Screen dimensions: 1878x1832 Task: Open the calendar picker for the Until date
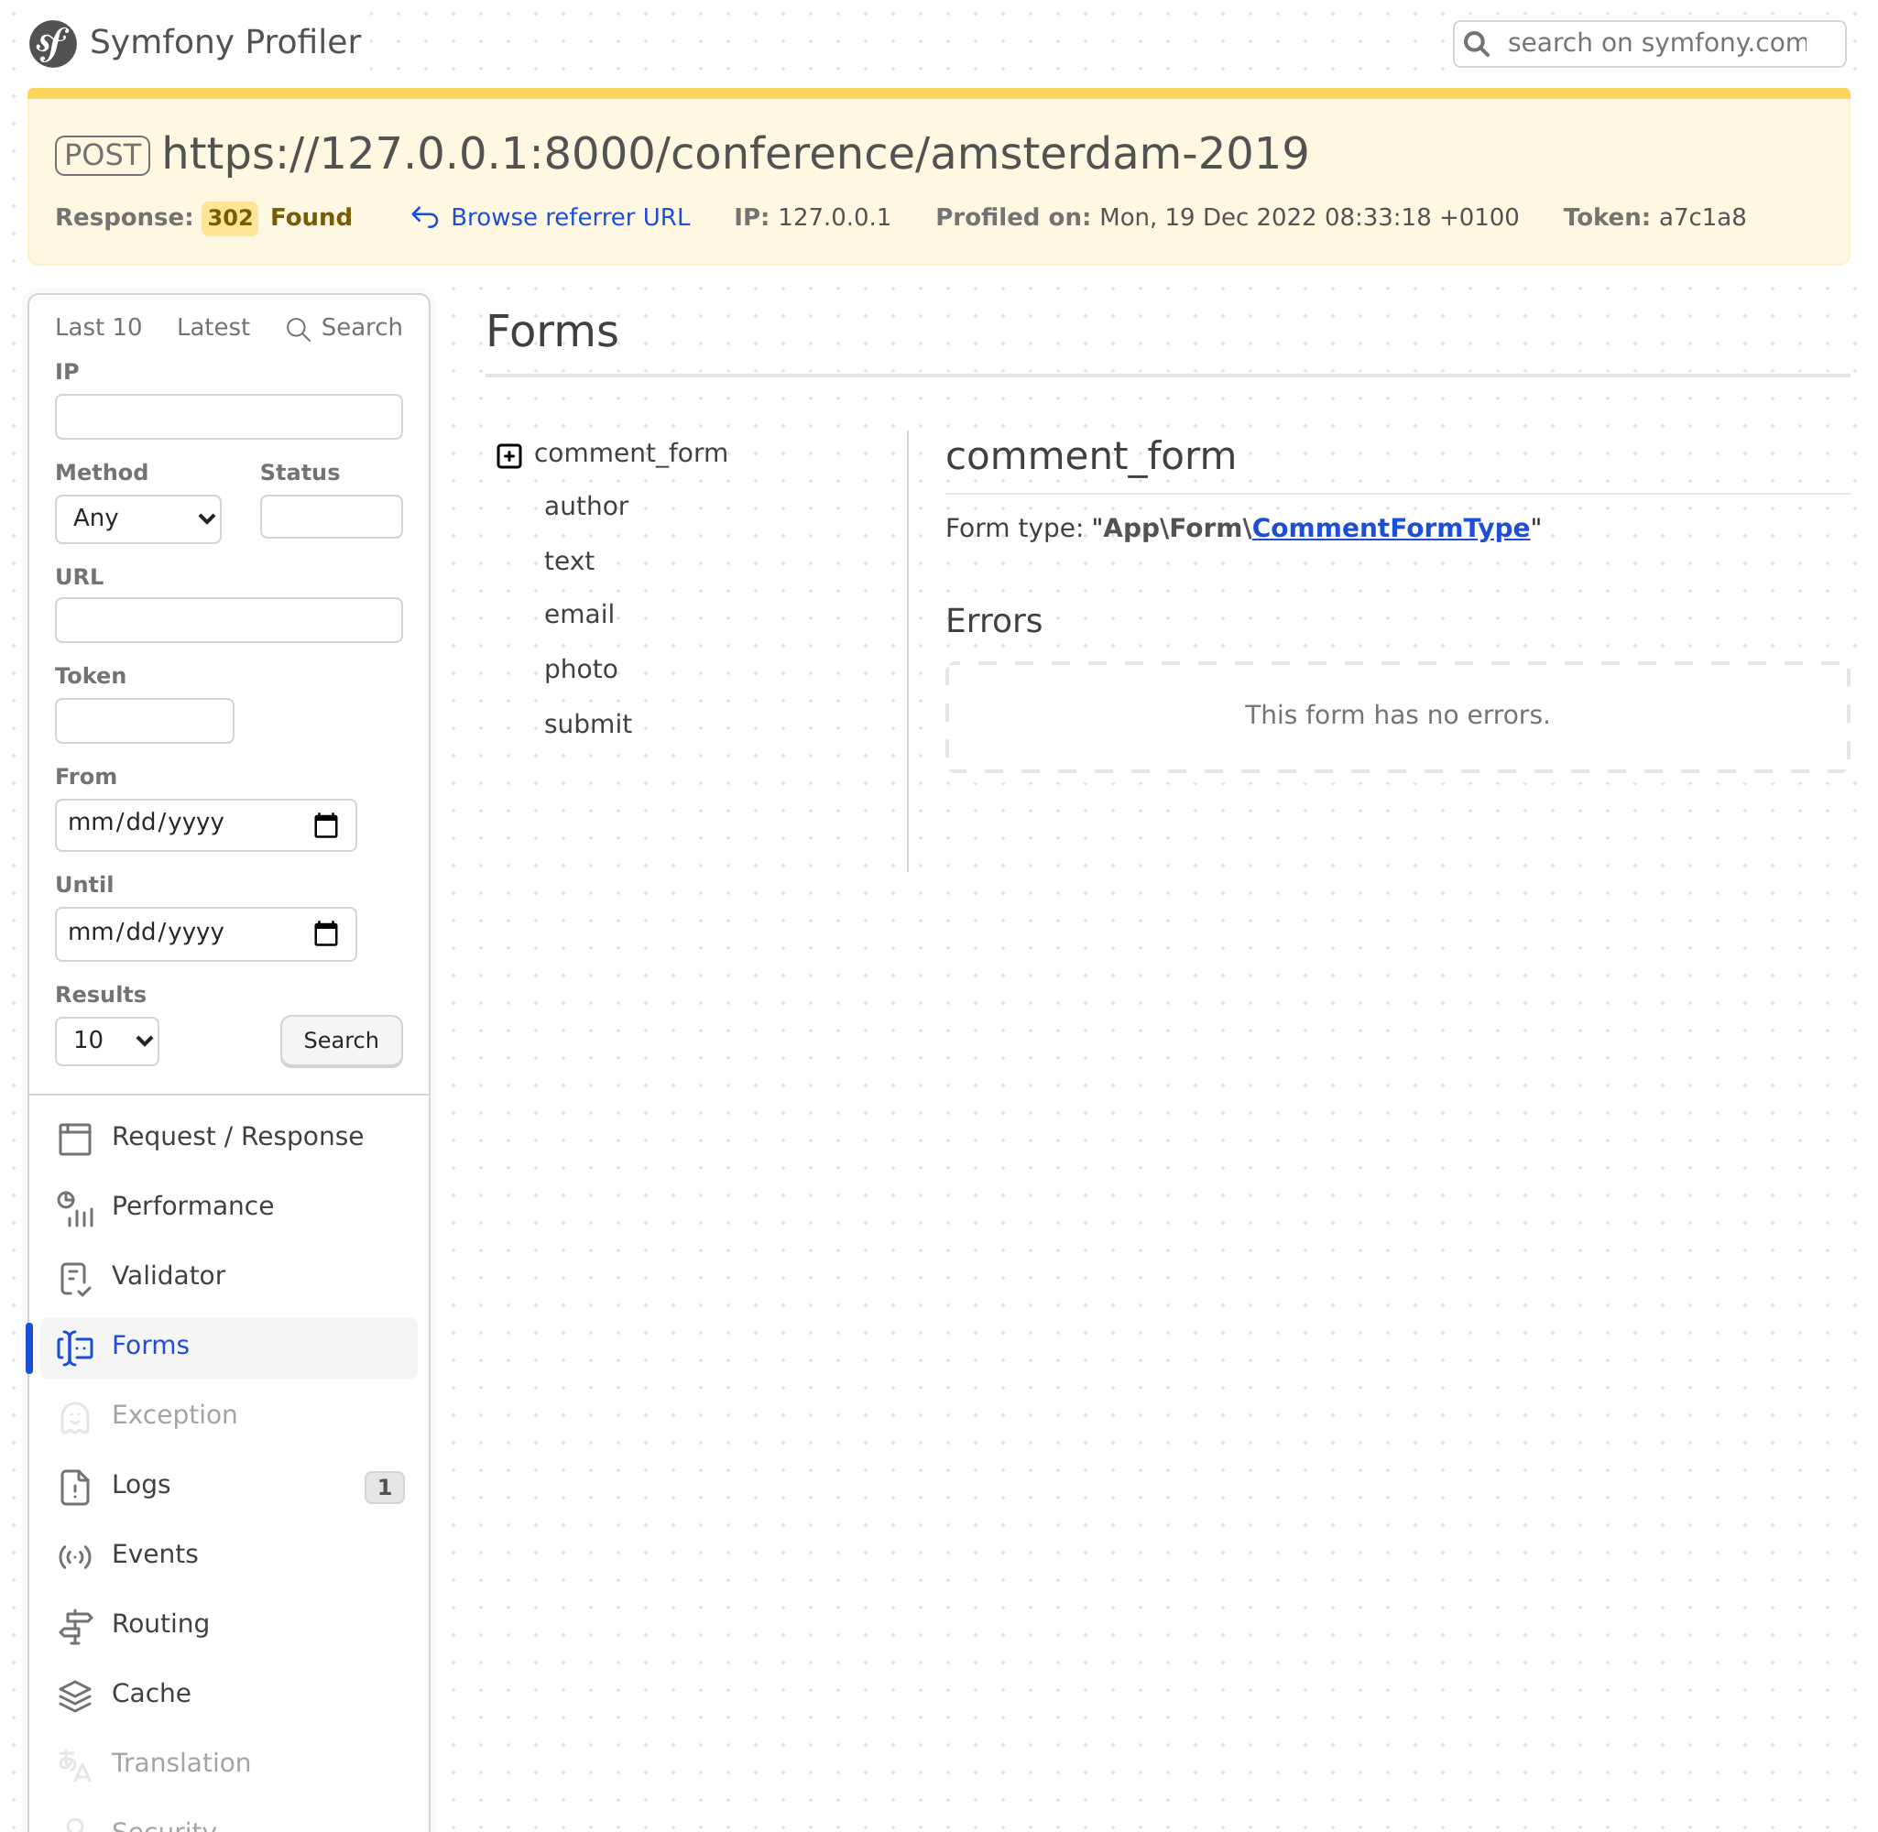[x=327, y=933]
